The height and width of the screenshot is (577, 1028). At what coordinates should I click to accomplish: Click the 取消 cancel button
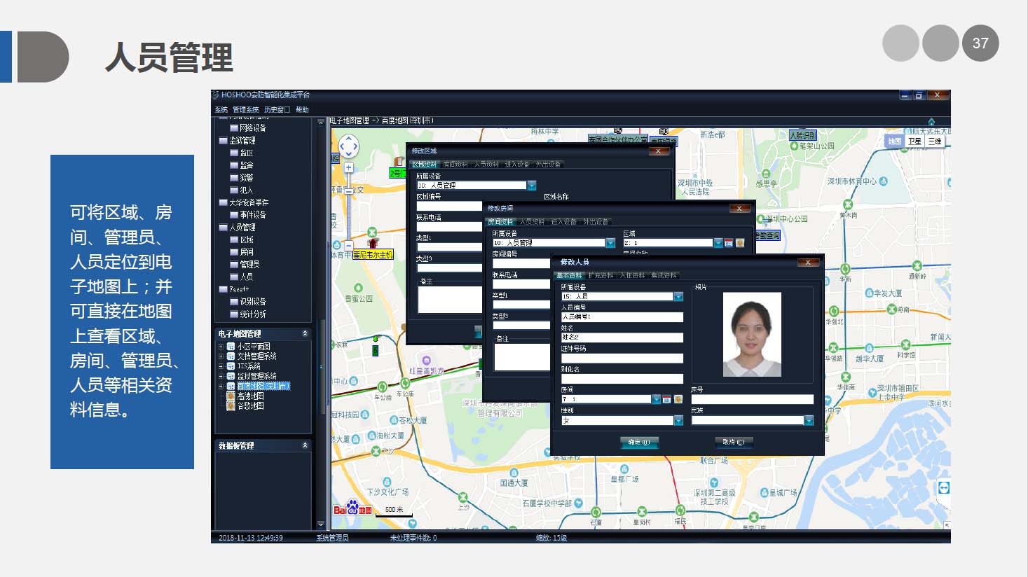(x=733, y=442)
